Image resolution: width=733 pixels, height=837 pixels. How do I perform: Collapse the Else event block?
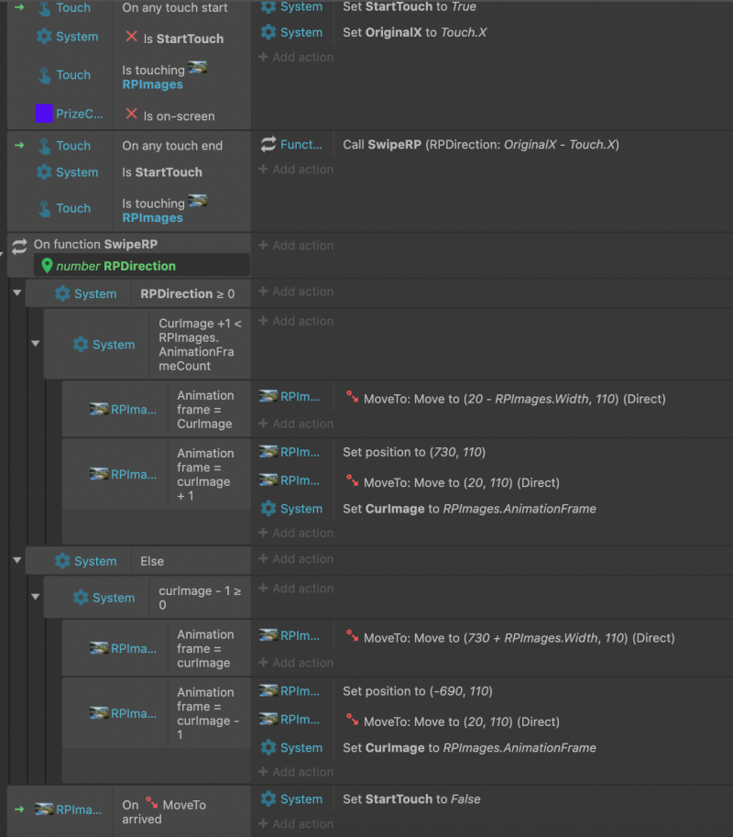(16, 559)
